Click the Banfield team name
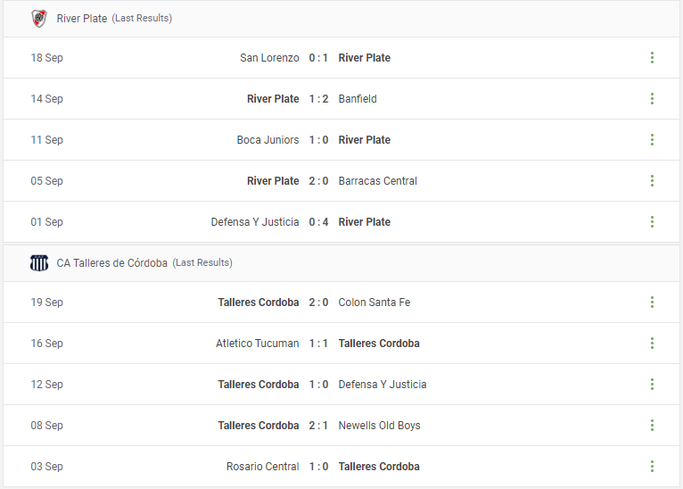The height and width of the screenshot is (489, 683). coord(358,98)
